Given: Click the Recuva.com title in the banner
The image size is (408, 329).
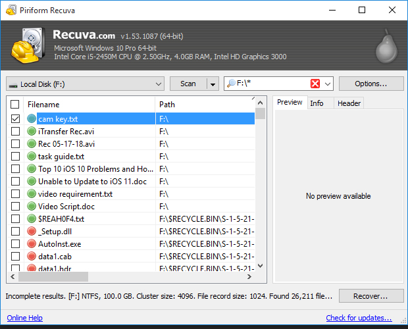Looking at the screenshot, I should 84,35.
